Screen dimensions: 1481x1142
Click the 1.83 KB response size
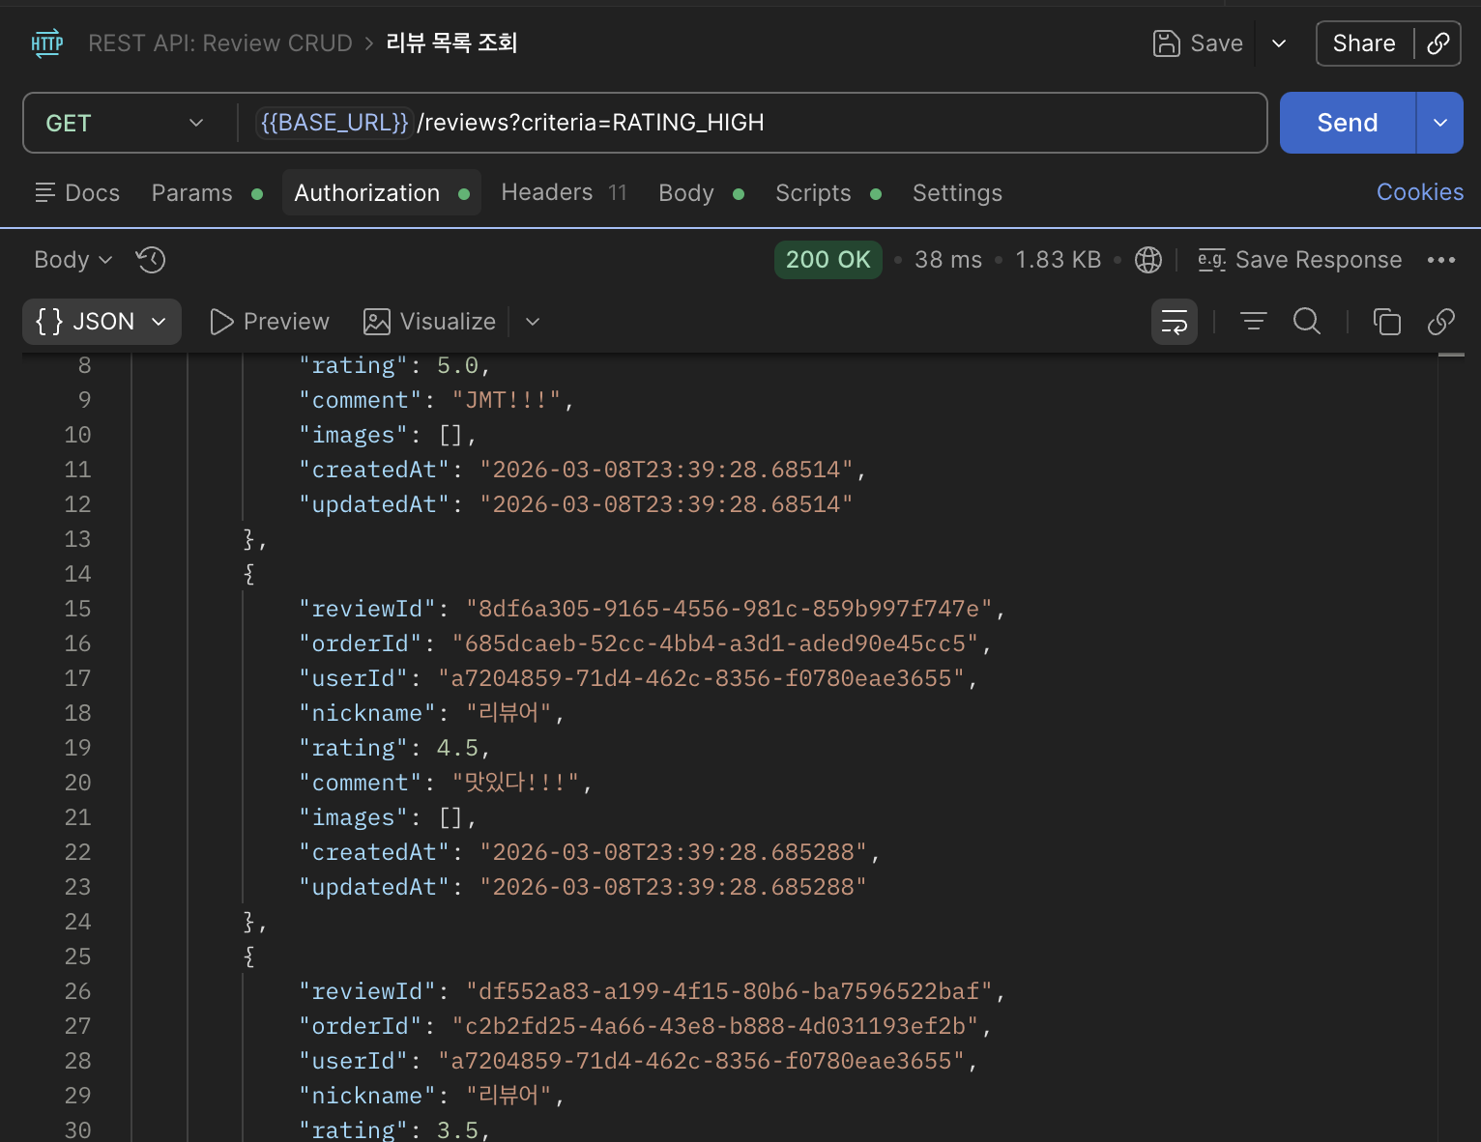(x=1059, y=260)
